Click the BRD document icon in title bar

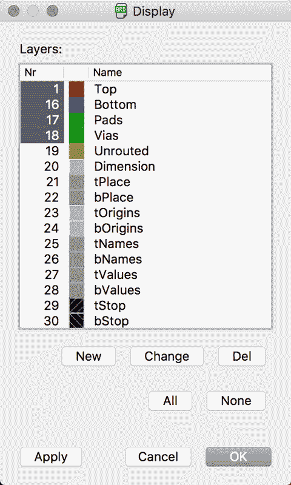pyautogui.click(x=121, y=11)
